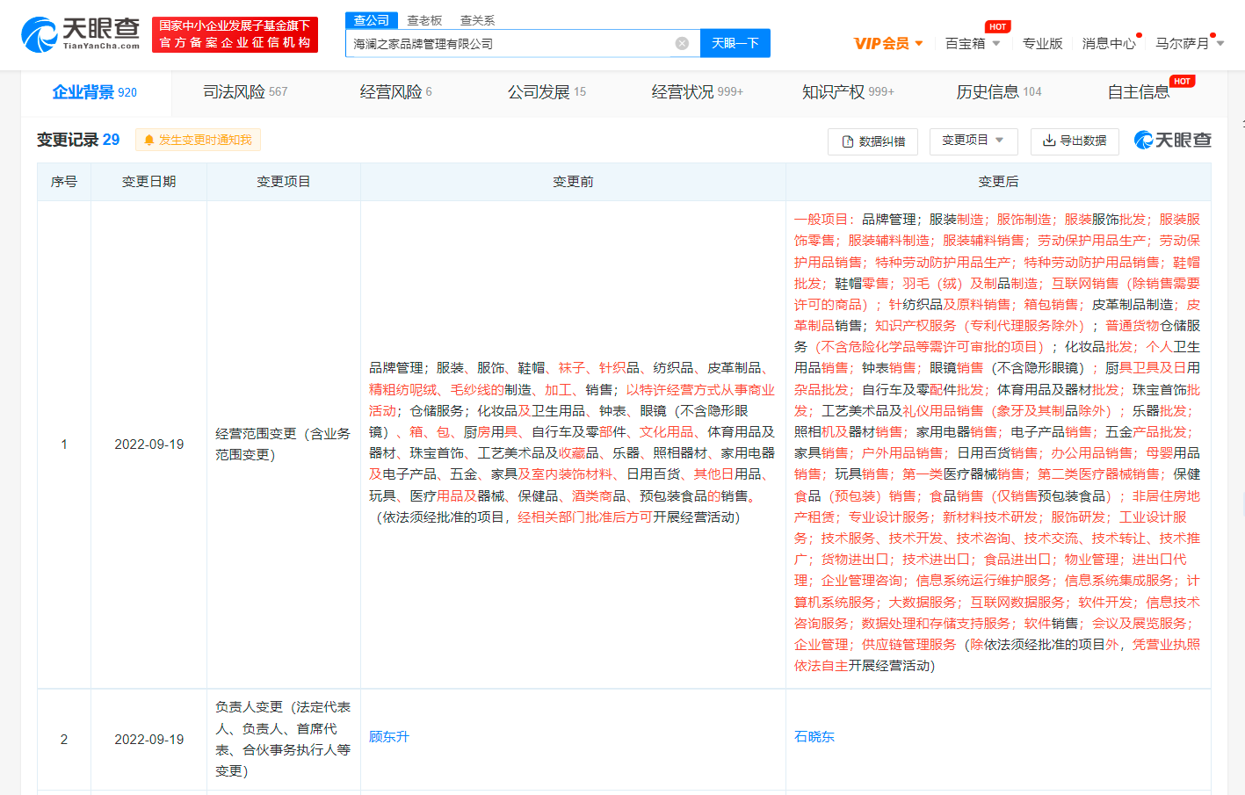1245x795 pixels.
Task: Click the 导出数据 download icon
Action: pos(1049,141)
